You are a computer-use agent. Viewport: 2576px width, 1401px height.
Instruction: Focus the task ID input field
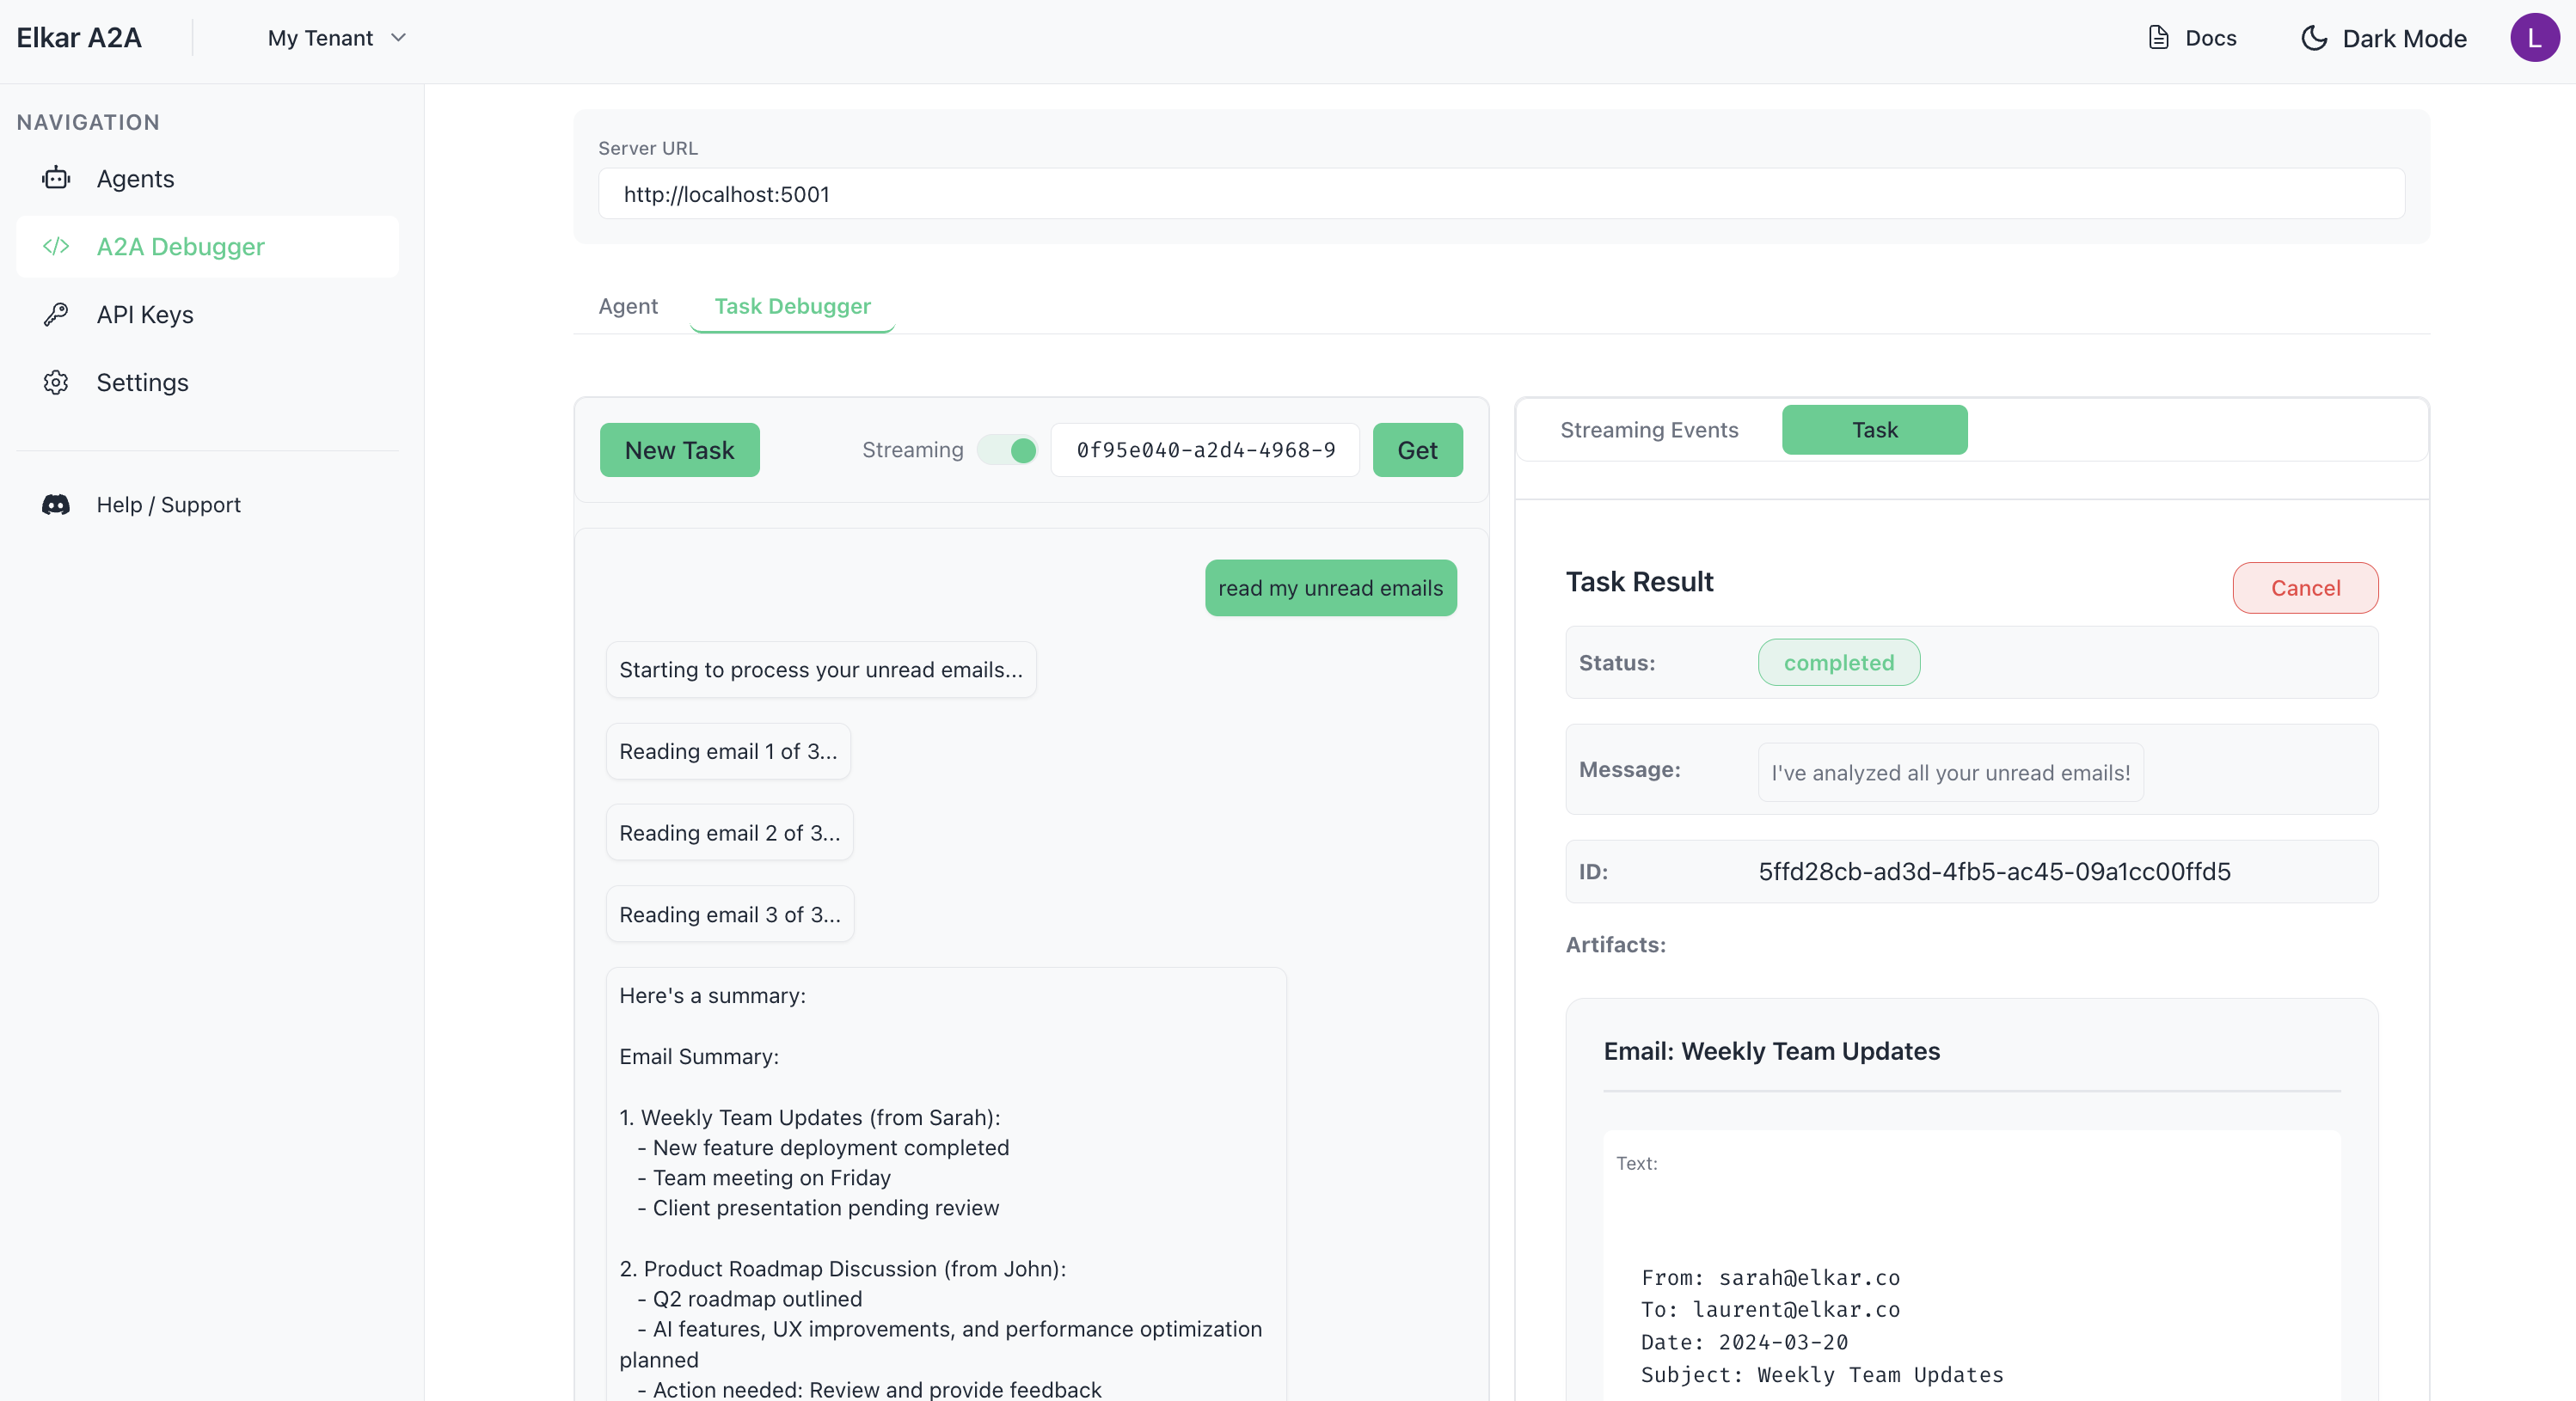point(1204,450)
